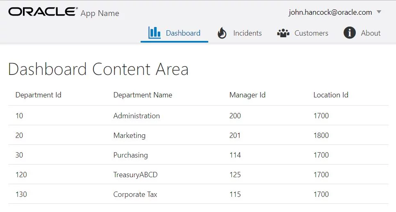Select the Administration department name cell

tap(137, 116)
